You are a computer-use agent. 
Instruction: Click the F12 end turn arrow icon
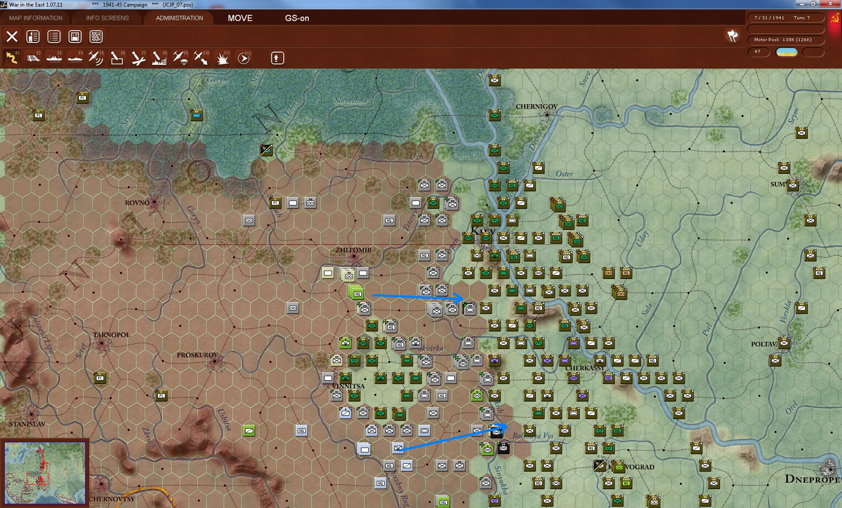(x=243, y=58)
